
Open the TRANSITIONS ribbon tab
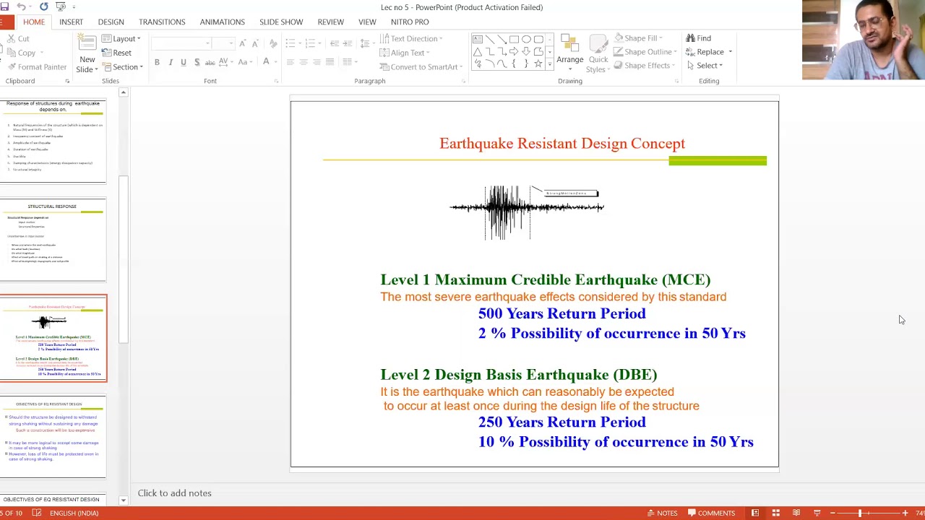(x=162, y=22)
